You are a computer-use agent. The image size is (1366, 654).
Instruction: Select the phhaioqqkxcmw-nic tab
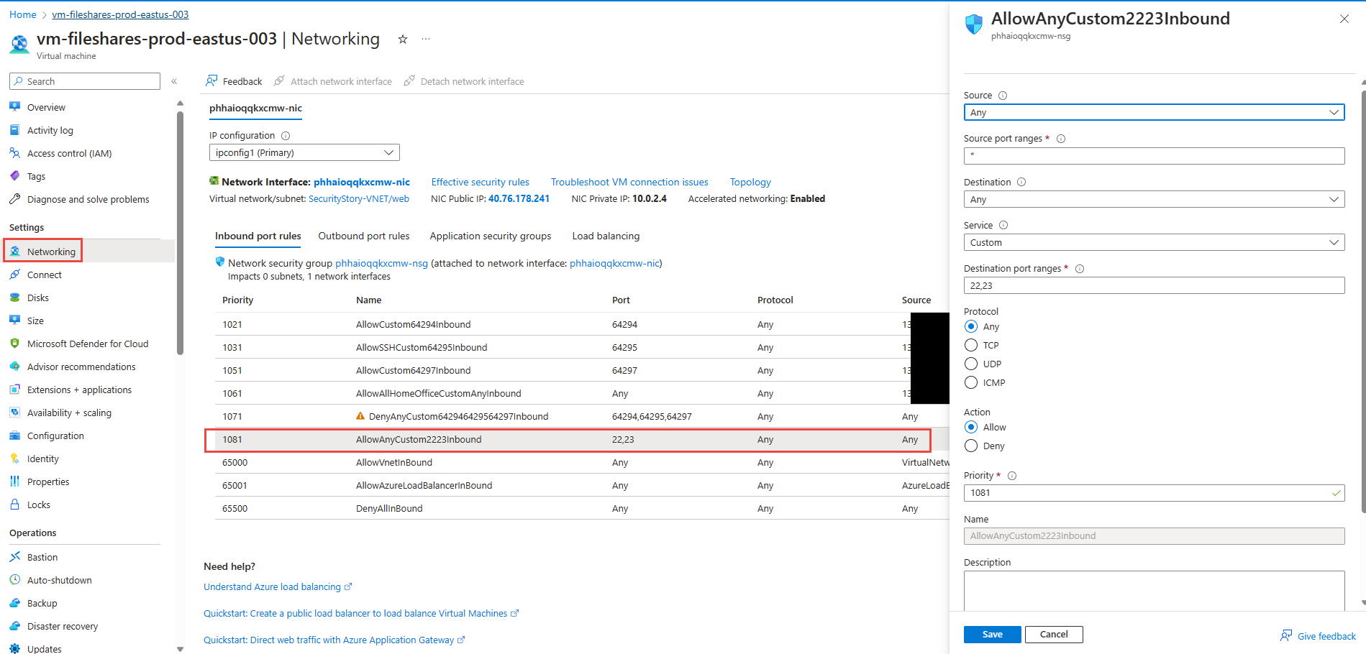click(x=255, y=109)
